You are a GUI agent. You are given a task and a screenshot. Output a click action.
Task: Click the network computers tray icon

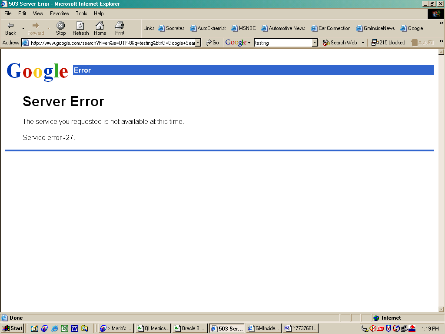[404, 329]
